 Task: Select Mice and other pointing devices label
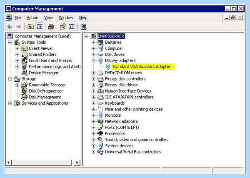[x=134, y=109]
